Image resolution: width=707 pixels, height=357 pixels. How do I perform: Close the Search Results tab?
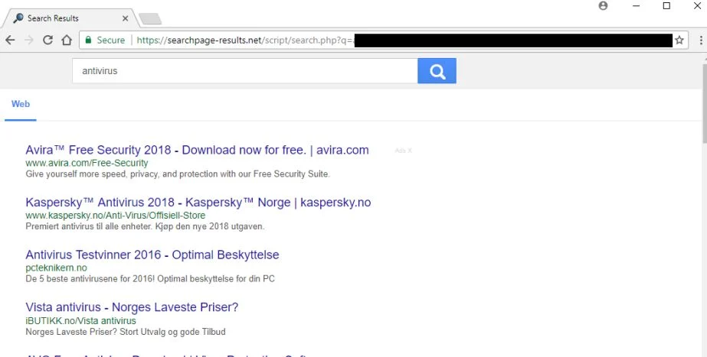pyautogui.click(x=125, y=18)
